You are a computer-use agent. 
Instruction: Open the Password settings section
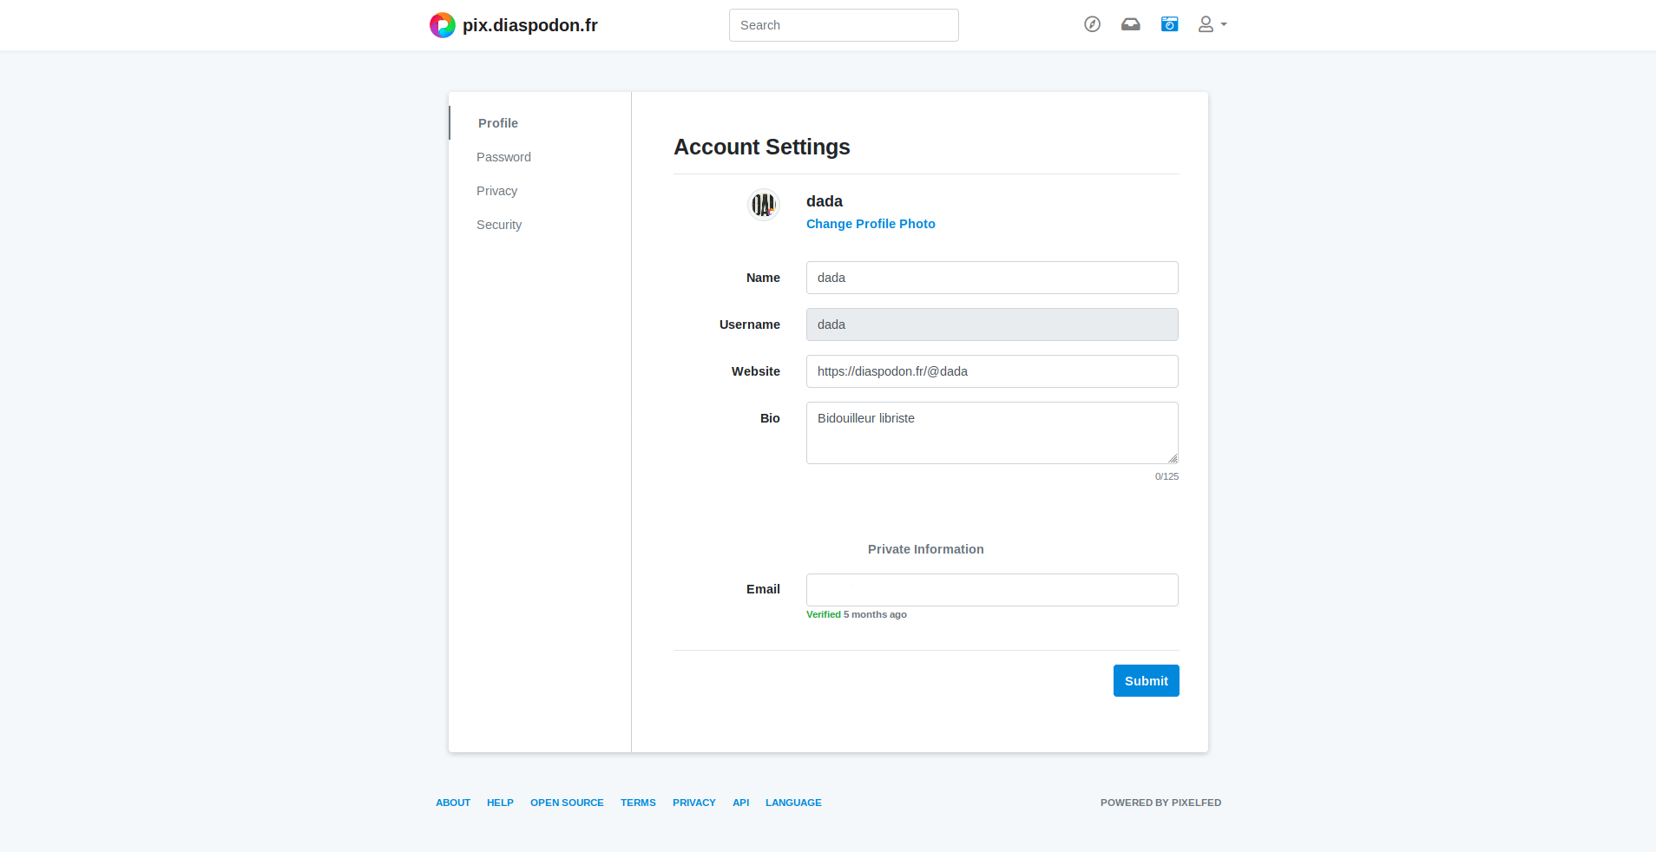503,157
